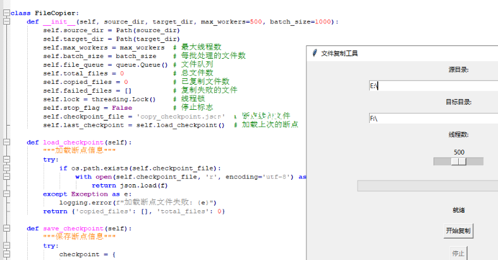The image size is (498, 260).
Task: Fold the try block inside load_checkpoint
Action: (x=6, y=160)
